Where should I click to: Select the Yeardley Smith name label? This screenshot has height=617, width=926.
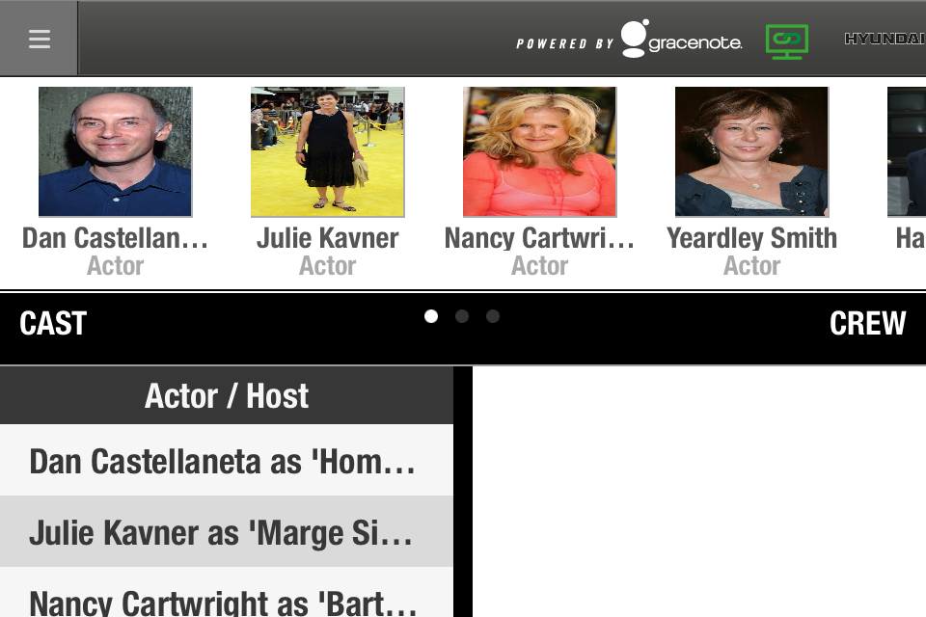click(x=751, y=238)
